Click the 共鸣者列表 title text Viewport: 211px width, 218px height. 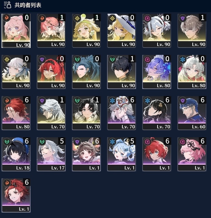point(28,5)
